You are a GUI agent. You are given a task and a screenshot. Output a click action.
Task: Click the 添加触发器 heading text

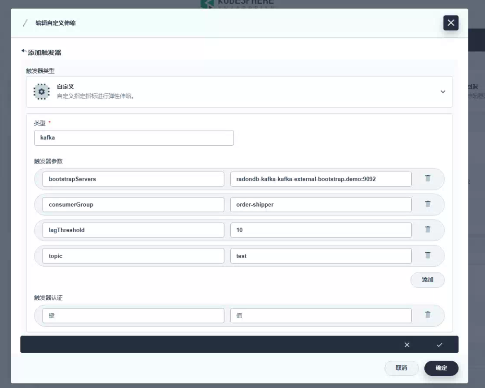tap(44, 52)
